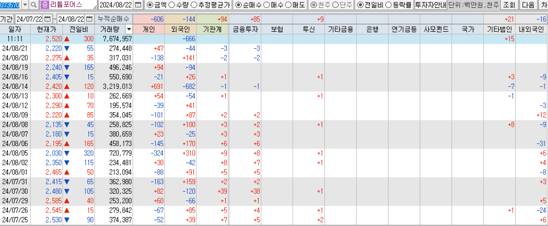The width and height of the screenshot is (548, 226).
Task: Click the start date field 24/07/22
Action: click(x=29, y=19)
